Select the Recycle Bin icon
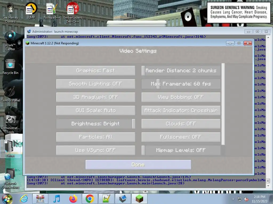The height and width of the screenshot is (204, 273). tap(10, 67)
